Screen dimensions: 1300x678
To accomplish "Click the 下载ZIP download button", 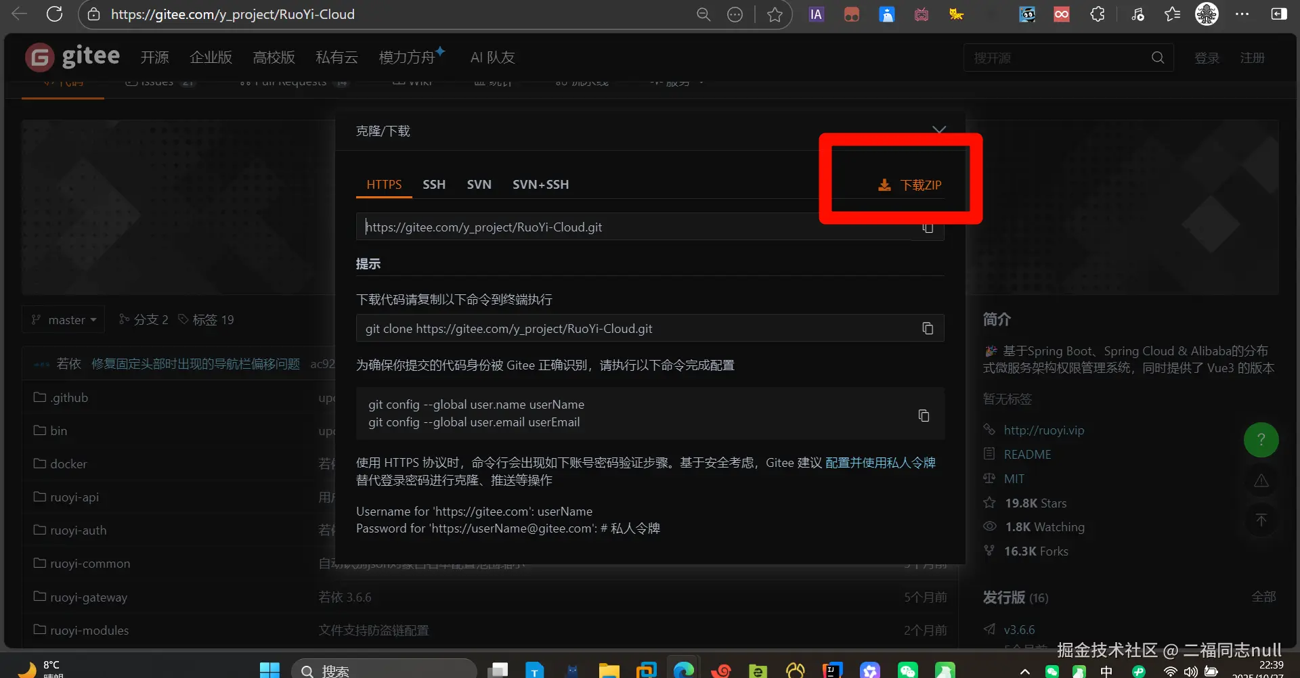I will pos(909,185).
